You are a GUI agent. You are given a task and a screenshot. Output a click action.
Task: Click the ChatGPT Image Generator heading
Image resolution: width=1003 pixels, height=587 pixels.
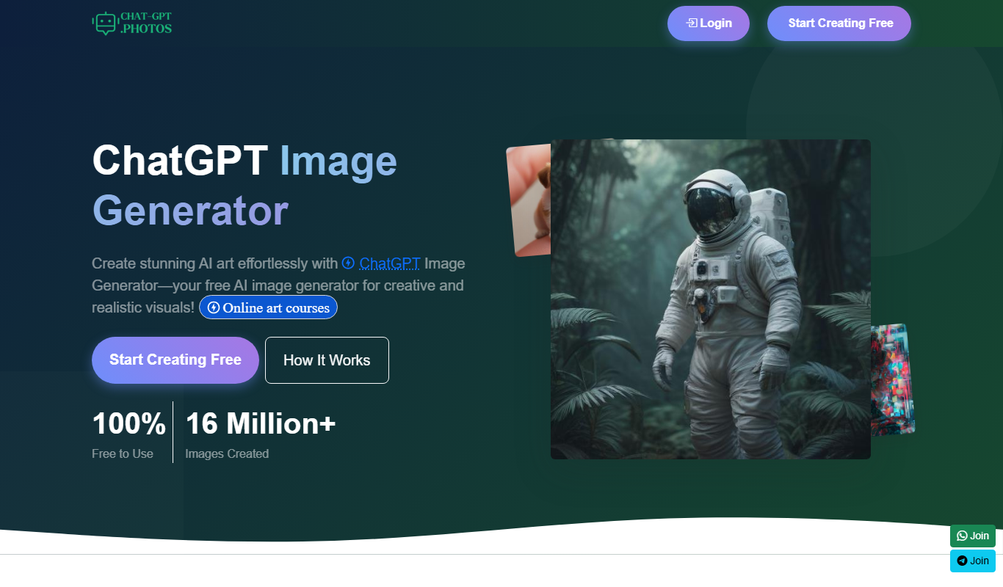[x=245, y=186]
